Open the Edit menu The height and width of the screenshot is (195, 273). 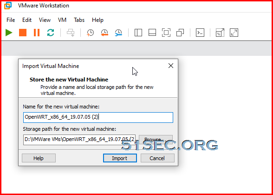27,20
